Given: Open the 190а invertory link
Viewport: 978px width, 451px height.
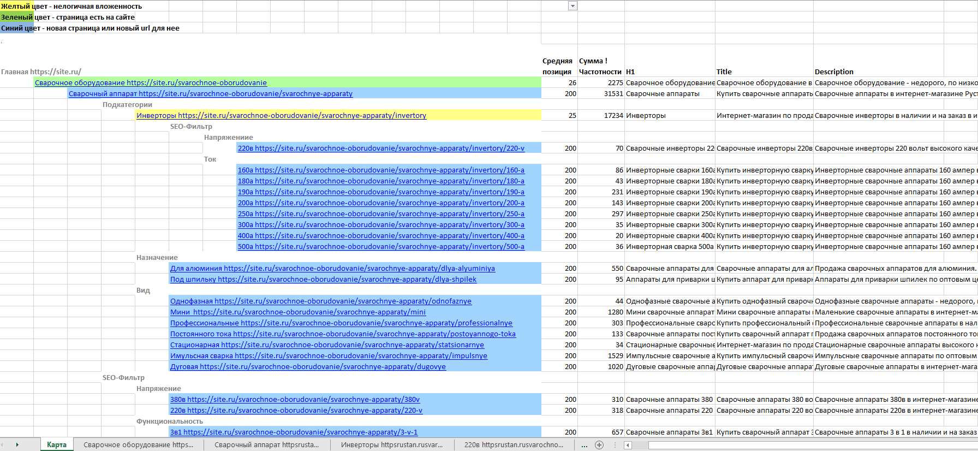Looking at the screenshot, I should (381, 192).
